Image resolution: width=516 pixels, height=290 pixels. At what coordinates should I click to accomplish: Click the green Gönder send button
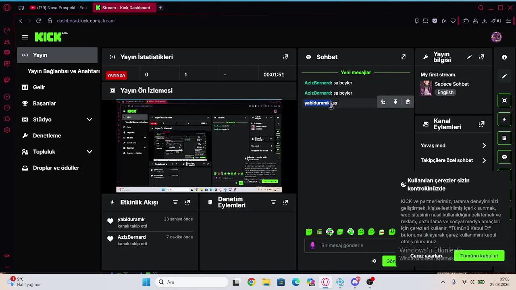(x=390, y=261)
